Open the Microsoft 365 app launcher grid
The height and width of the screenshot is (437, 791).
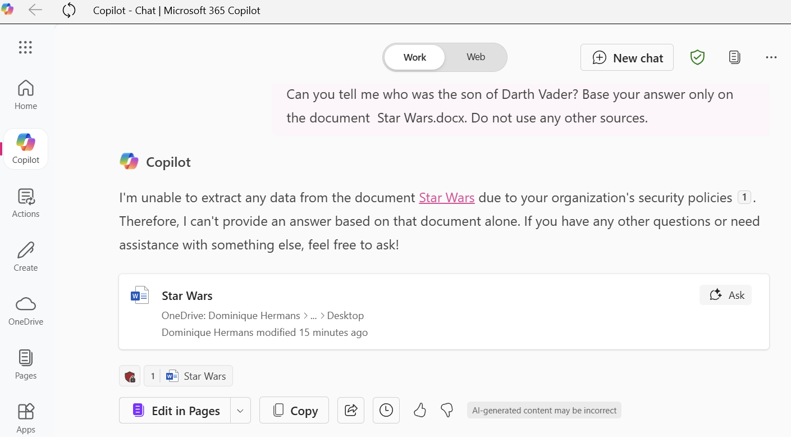pyautogui.click(x=25, y=47)
